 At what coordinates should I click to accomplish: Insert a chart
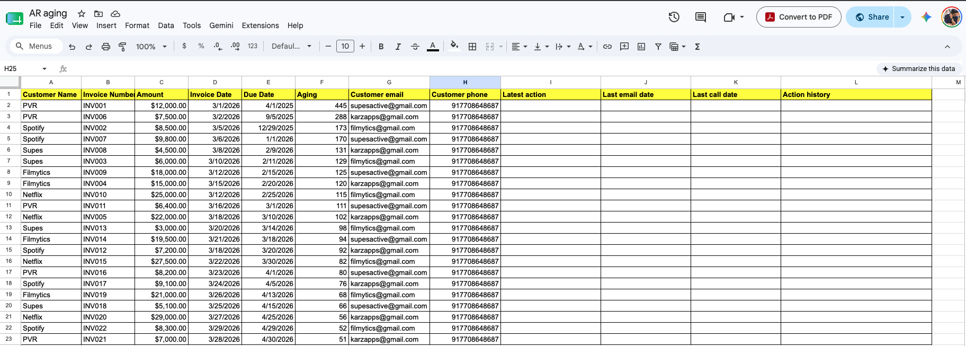641,47
